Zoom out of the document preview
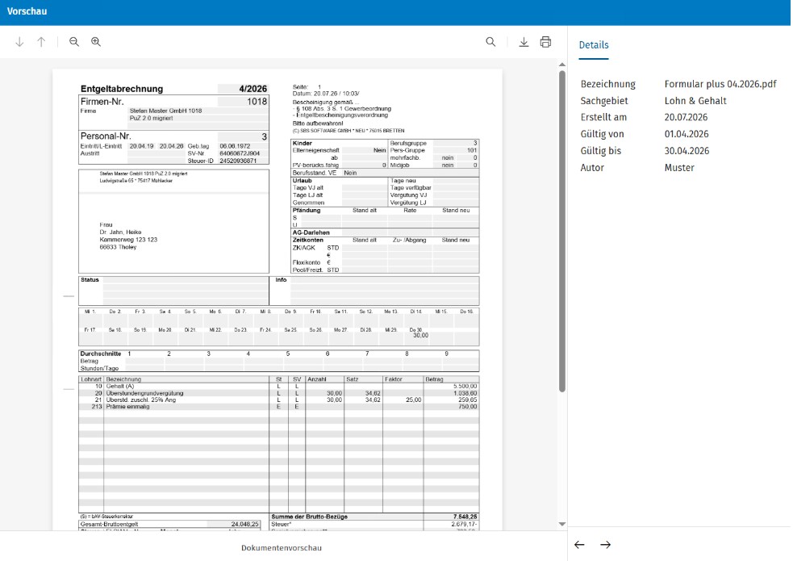The width and height of the screenshot is (793, 561). 74,42
